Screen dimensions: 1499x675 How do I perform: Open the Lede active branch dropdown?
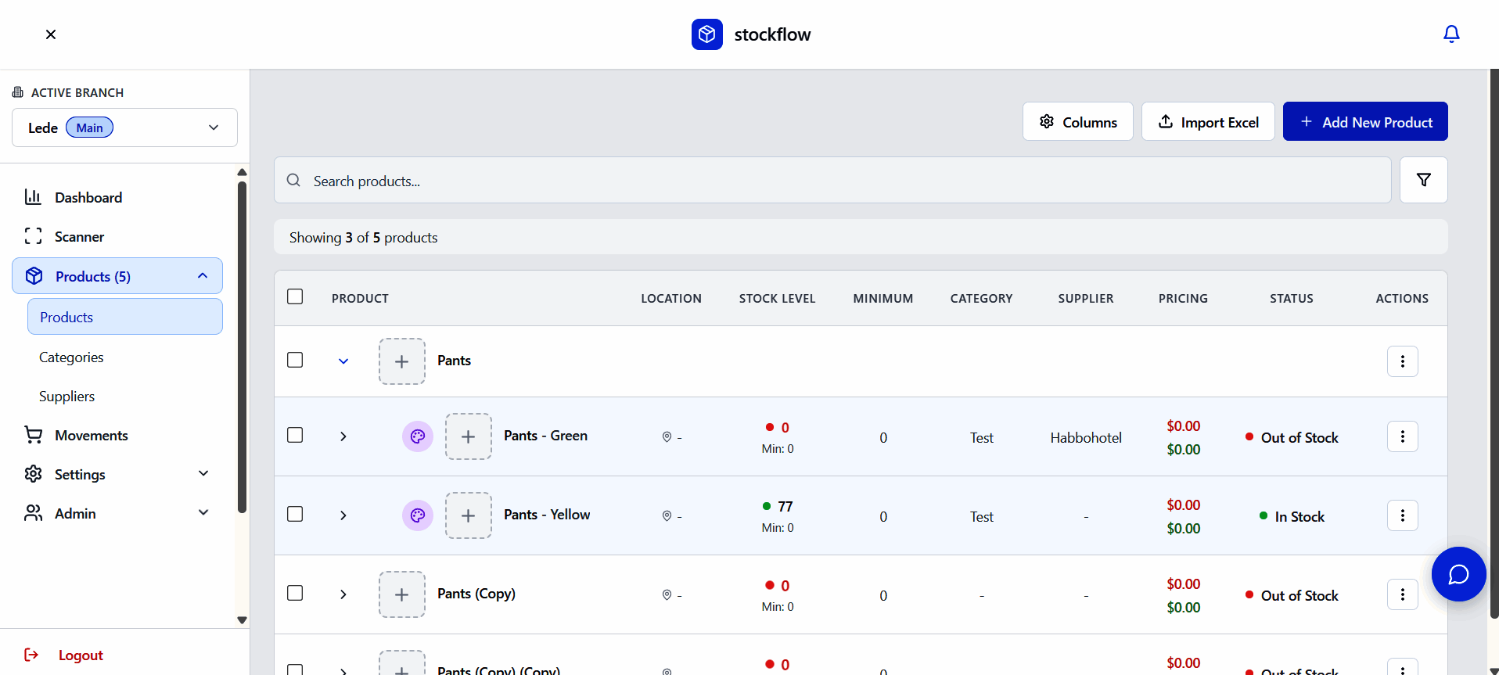(x=124, y=127)
